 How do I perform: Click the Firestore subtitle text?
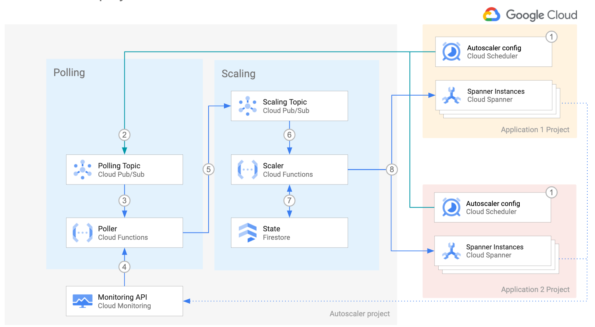276,237
